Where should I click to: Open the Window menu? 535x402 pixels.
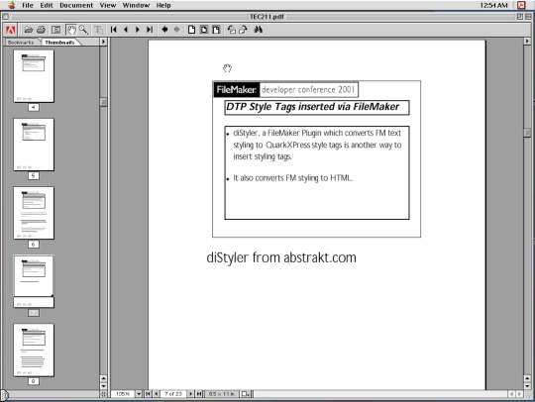coord(136,5)
